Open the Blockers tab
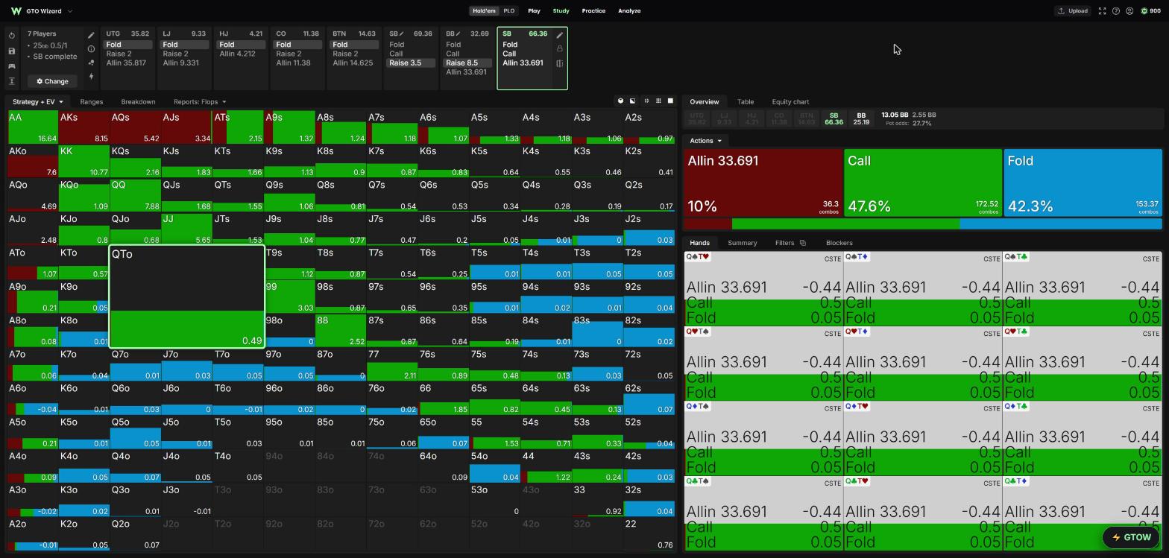 [x=839, y=243]
